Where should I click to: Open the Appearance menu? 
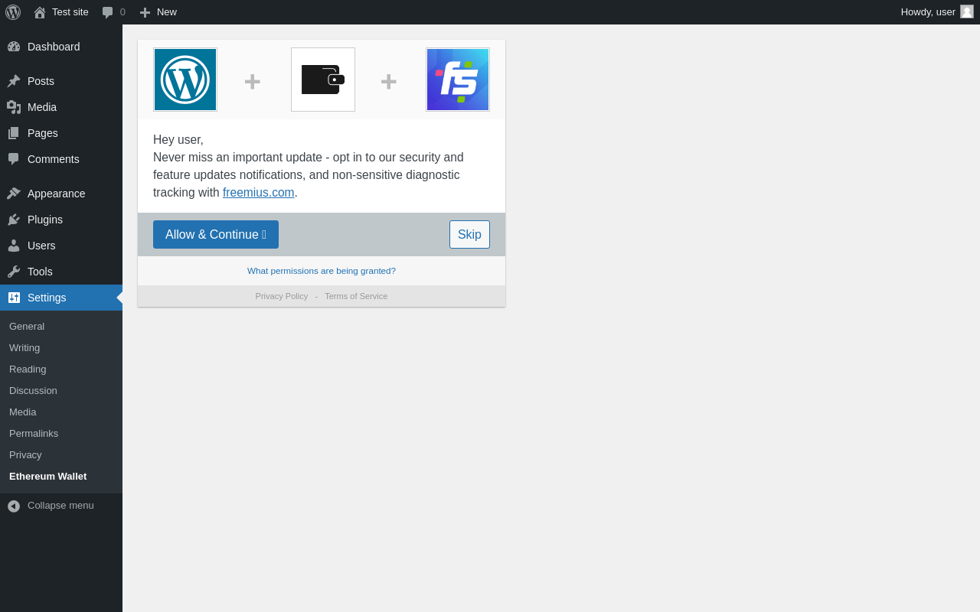pos(61,194)
